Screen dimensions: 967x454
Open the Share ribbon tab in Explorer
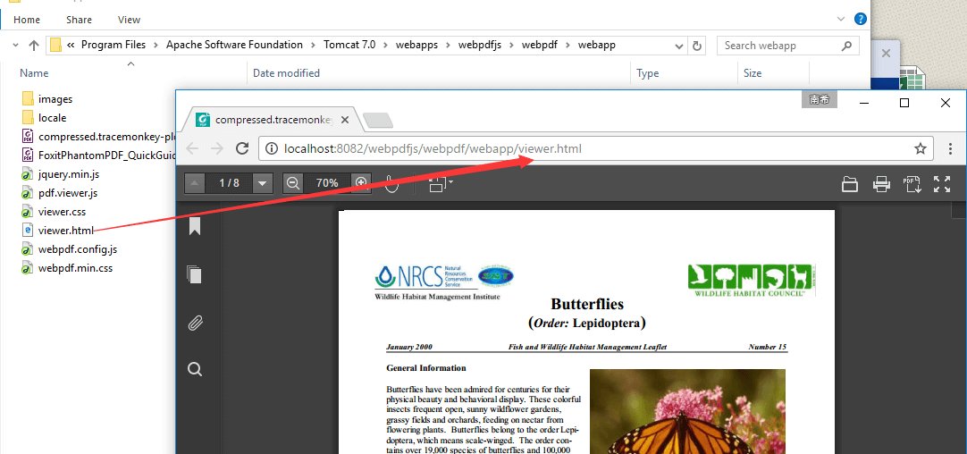click(x=79, y=20)
